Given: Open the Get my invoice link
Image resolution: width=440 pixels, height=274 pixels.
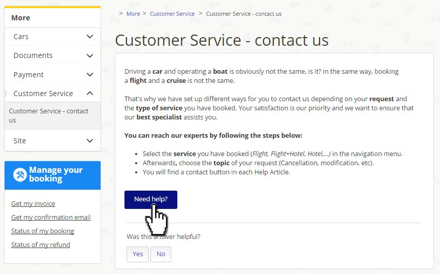Looking at the screenshot, I should click(x=33, y=204).
